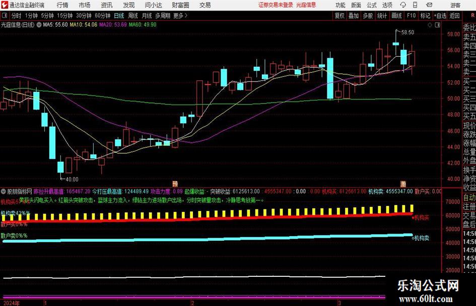Open the 问小达 menu
This screenshot has height=306, width=476.
point(153,5)
